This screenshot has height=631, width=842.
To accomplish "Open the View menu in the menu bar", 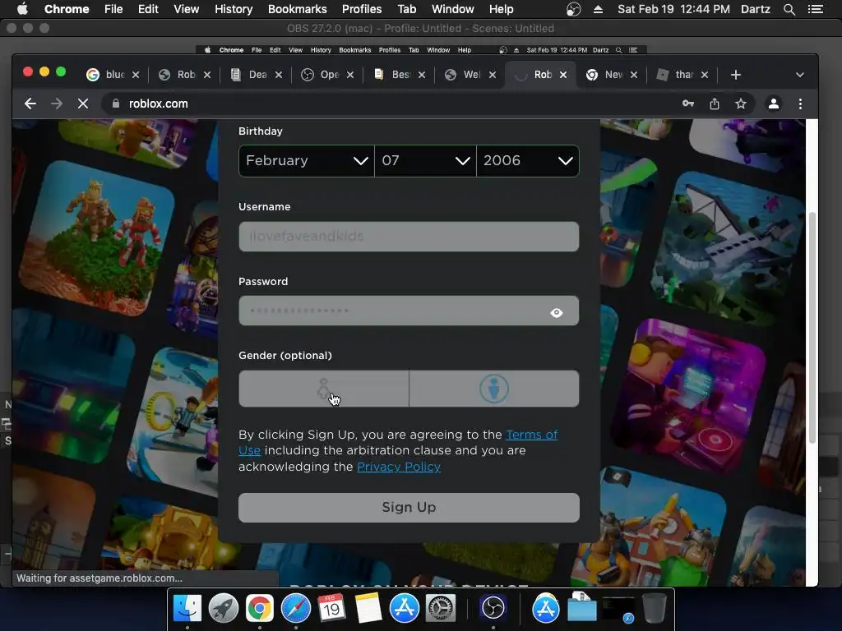I will click(187, 9).
